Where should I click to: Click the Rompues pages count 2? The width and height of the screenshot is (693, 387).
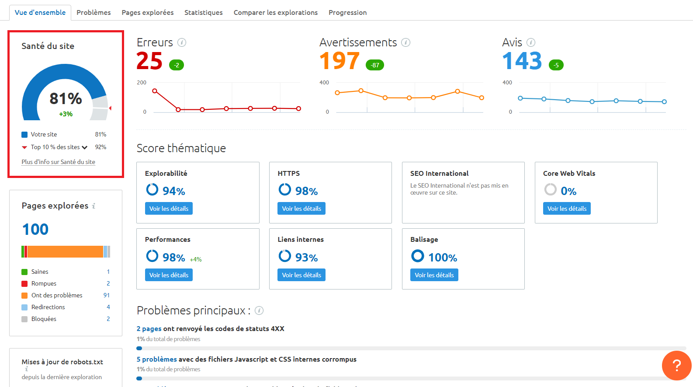(x=108, y=283)
